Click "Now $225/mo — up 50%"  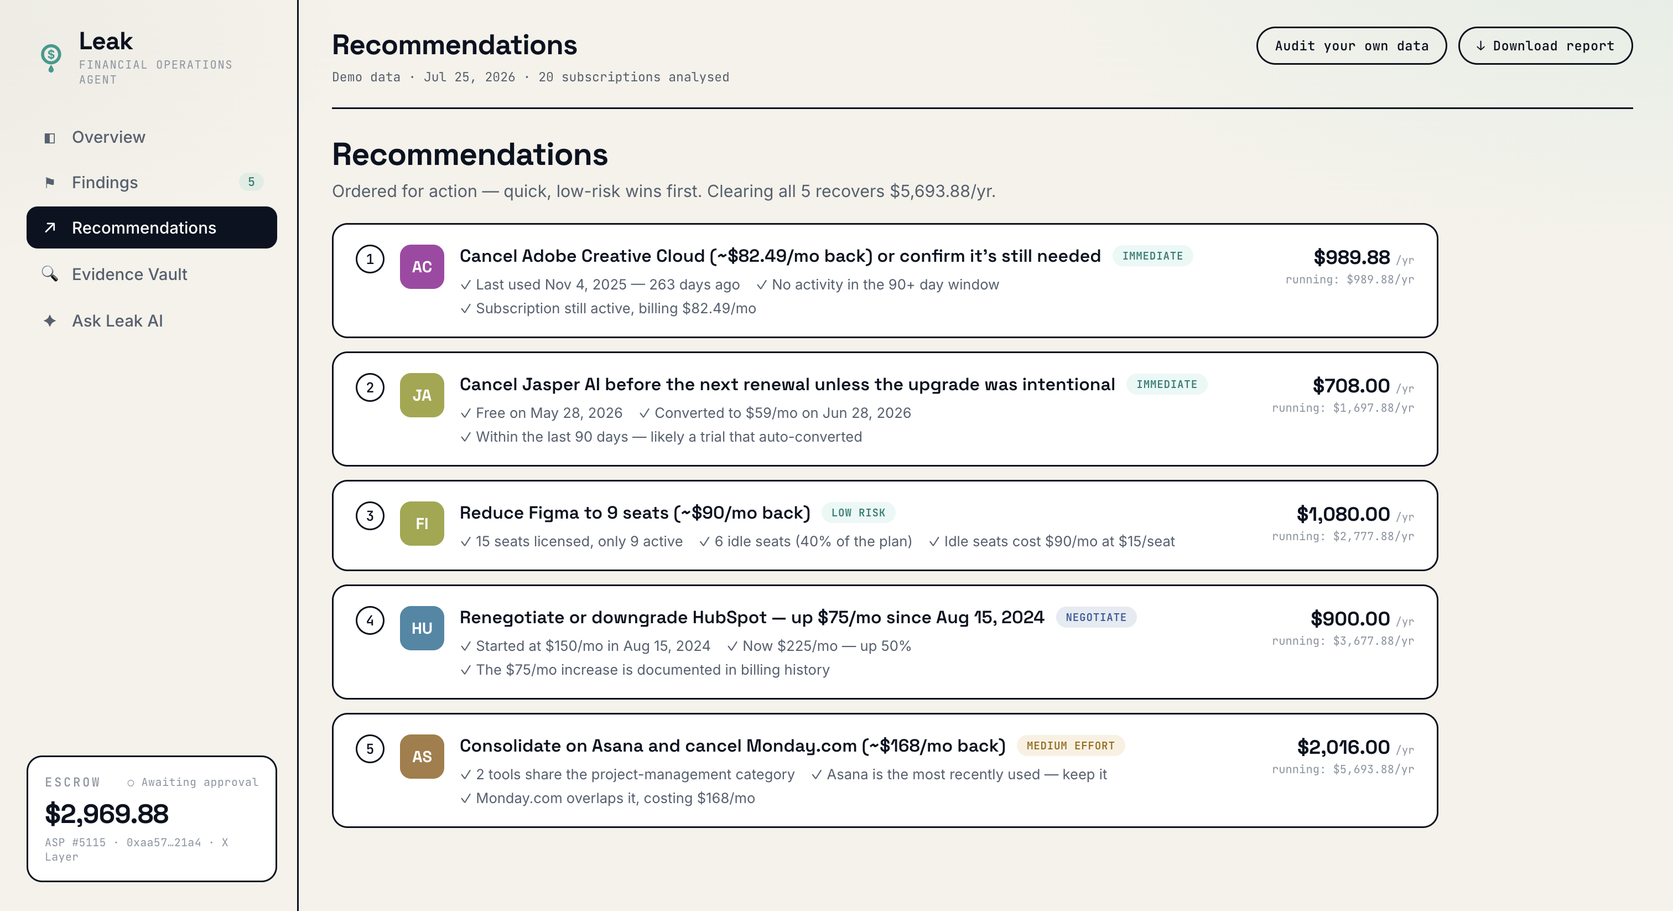tap(819, 646)
